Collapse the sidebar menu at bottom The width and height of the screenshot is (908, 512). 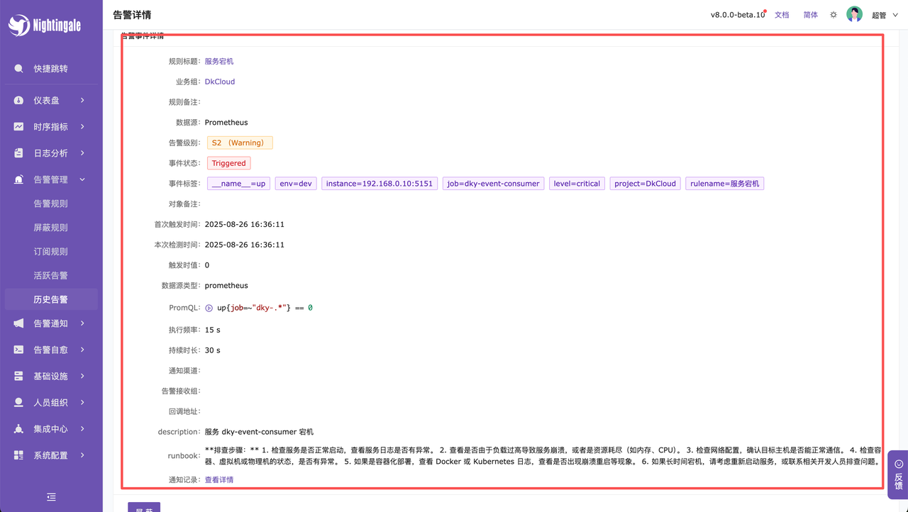point(51,497)
